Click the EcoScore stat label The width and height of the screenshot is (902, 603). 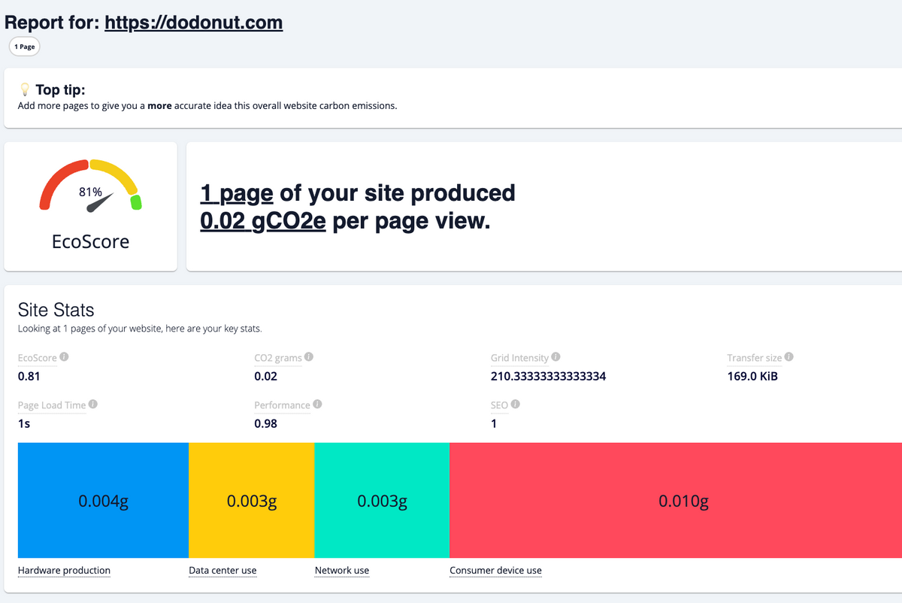point(38,358)
